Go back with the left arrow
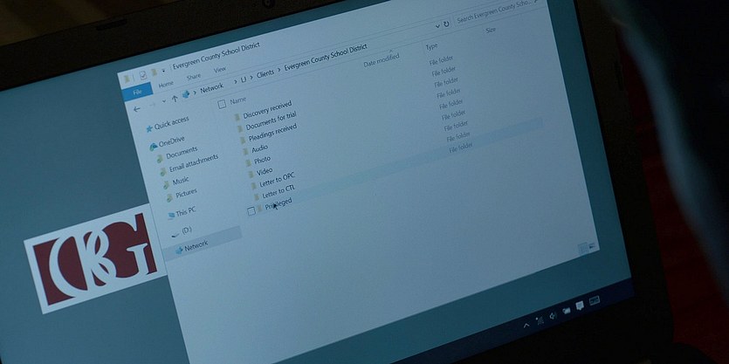729x364 pixels. point(137,110)
